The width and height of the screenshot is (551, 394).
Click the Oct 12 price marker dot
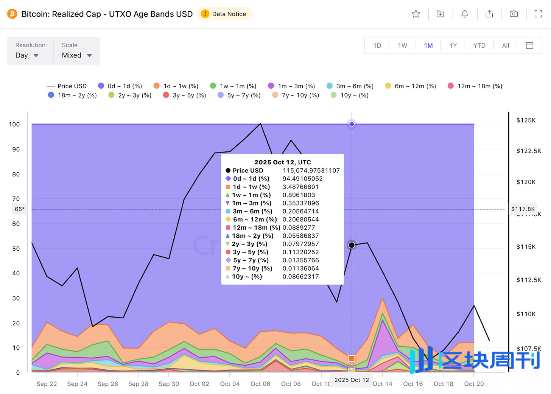click(352, 245)
